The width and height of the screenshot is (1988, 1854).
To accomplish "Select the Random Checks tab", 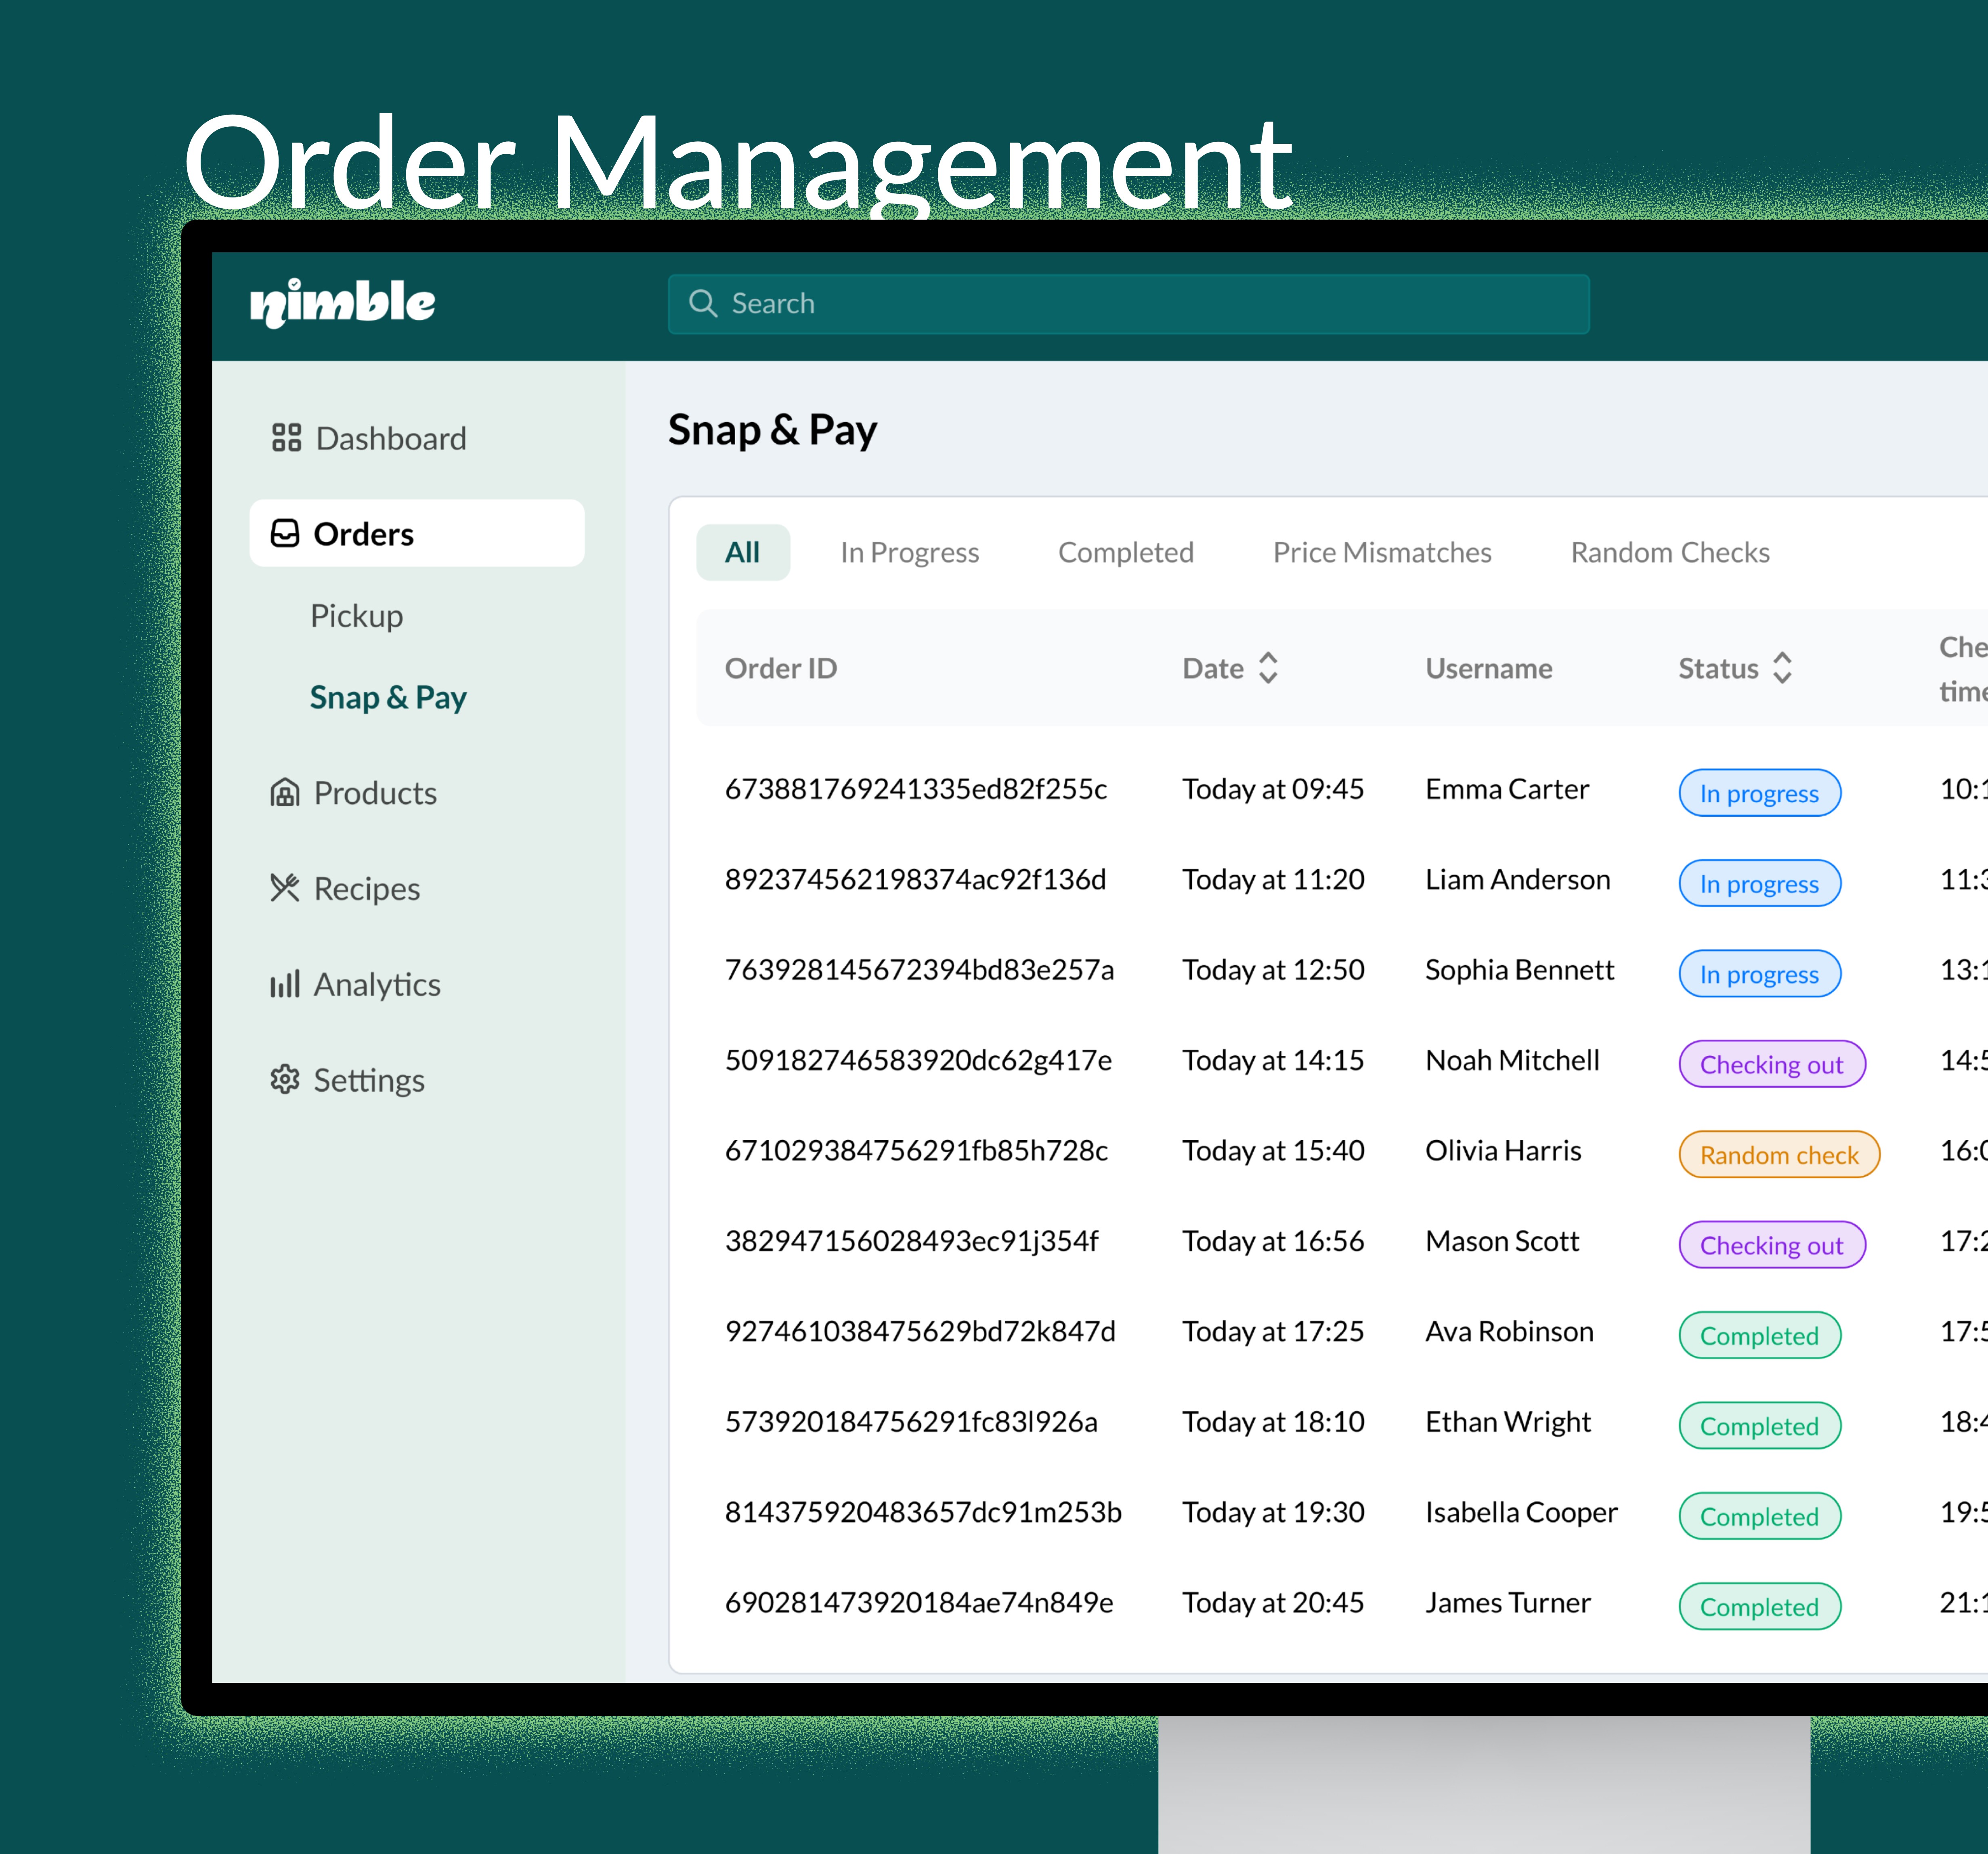I will (1669, 552).
